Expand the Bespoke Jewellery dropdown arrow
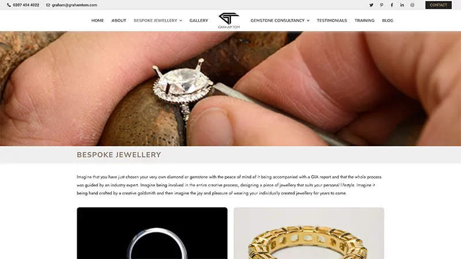Screen dimensions: 461x259 tap(181, 21)
